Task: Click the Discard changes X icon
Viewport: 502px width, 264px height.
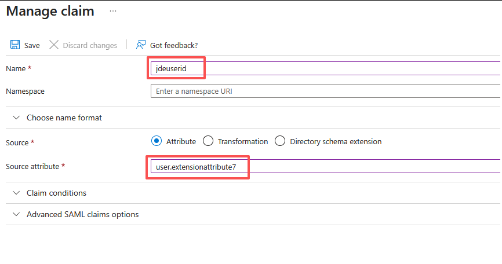Action: 54,45
